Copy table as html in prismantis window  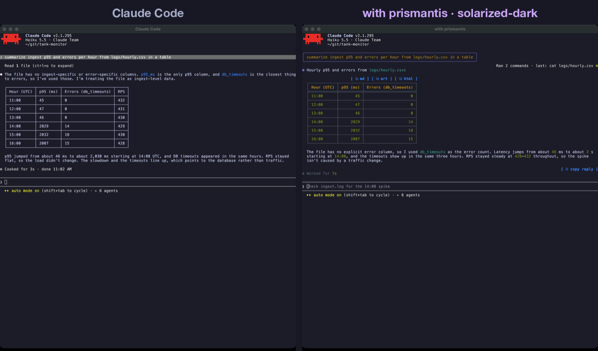[x=406, y=79]
